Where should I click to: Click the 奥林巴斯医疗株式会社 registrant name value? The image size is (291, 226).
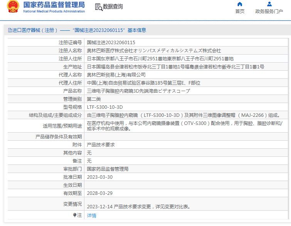click(x=154, y=50)
